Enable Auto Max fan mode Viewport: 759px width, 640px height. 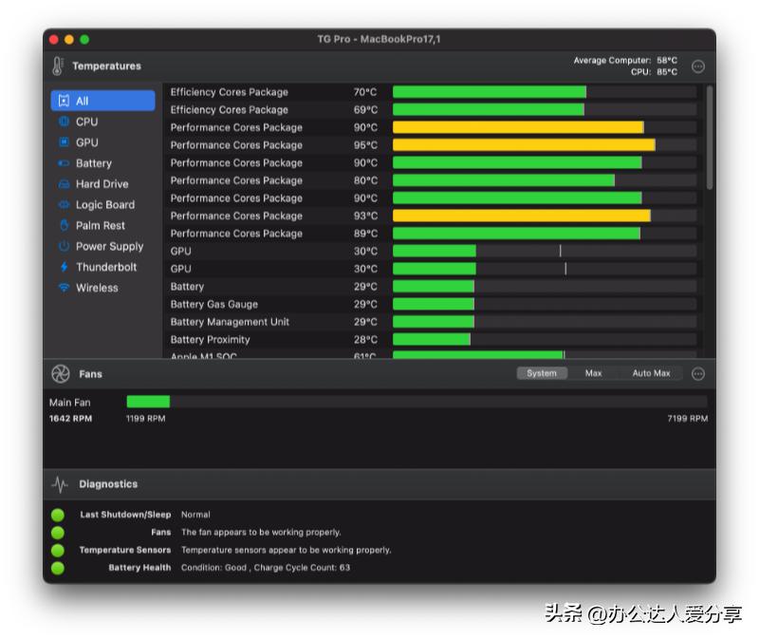coord(651,373)
